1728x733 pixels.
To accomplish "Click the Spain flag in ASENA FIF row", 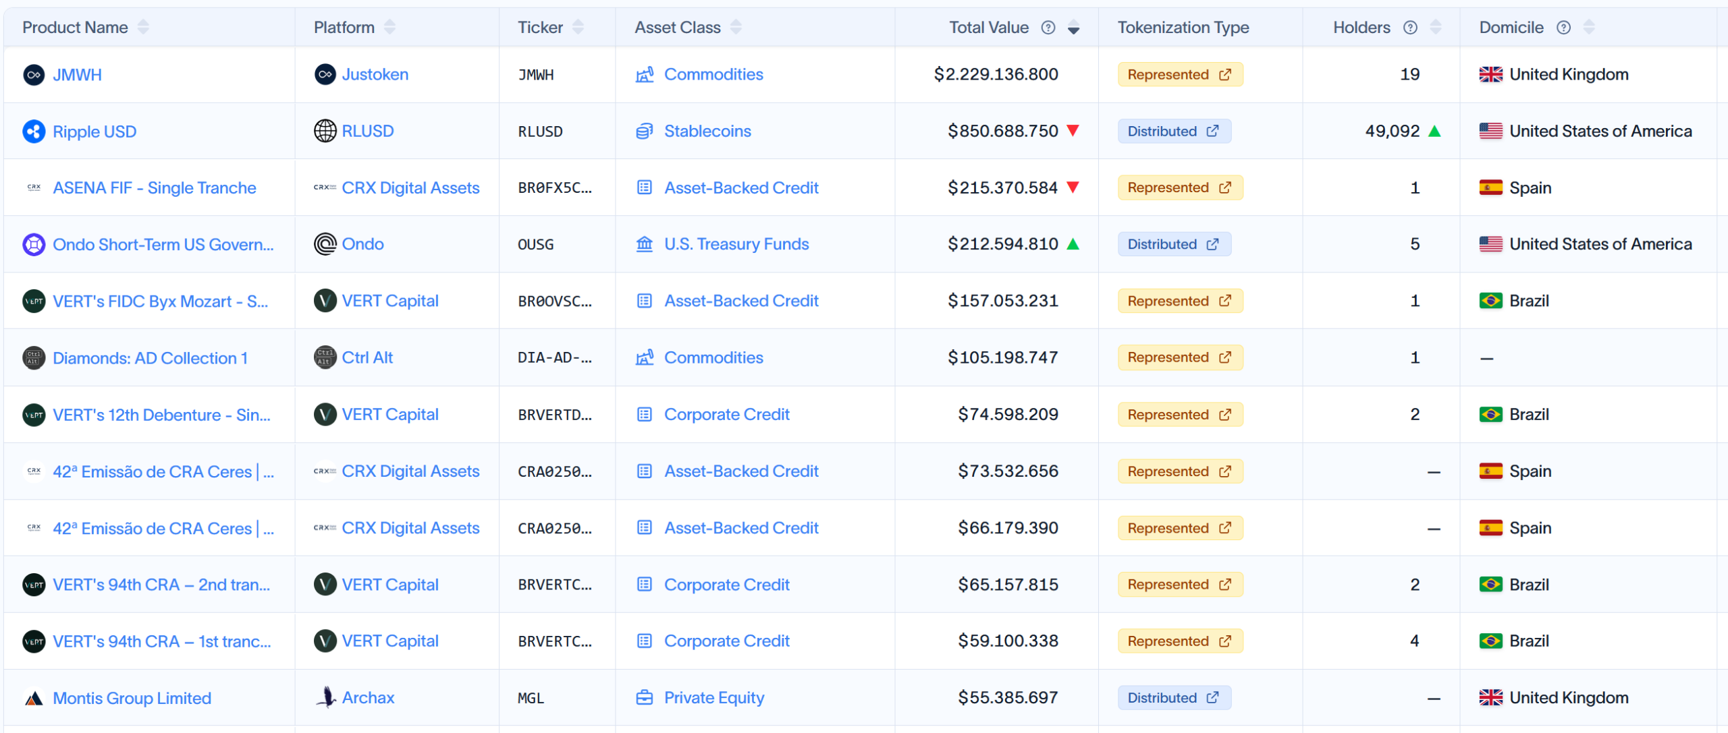I will (1490, 187).
